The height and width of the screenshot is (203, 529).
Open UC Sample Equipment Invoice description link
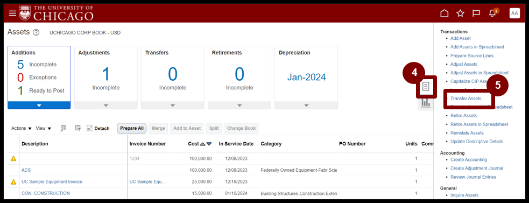point(52,181)
